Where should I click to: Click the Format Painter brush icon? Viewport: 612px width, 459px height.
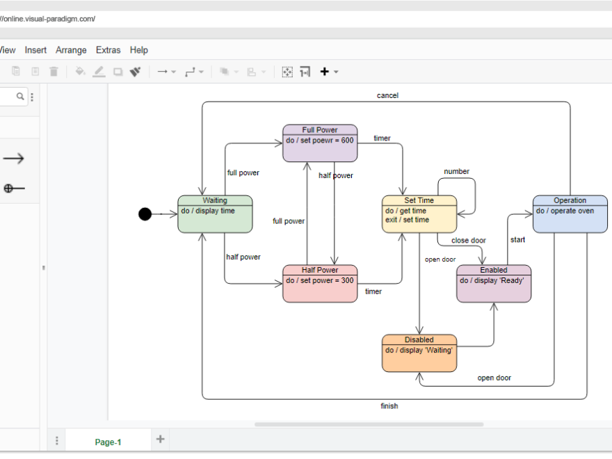click(135, 71)
